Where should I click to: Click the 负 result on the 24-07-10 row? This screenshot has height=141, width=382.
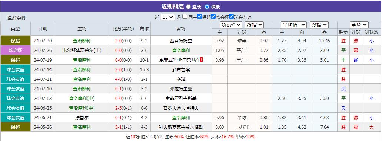click(343, 89)
